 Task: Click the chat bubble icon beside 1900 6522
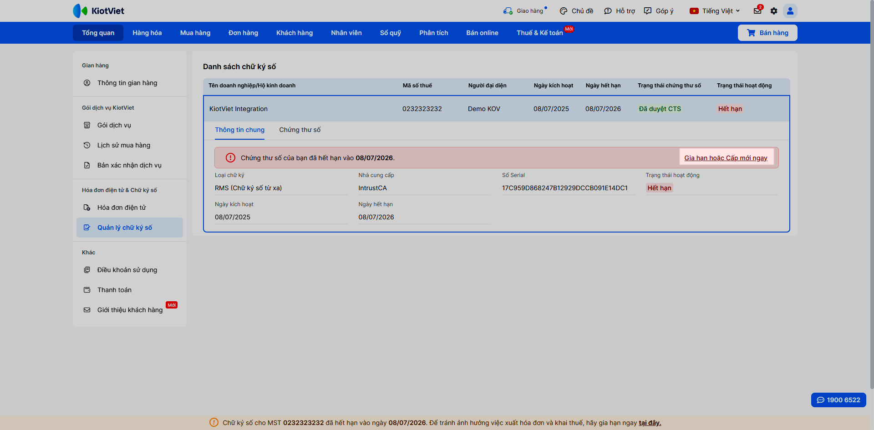(821, 400)
